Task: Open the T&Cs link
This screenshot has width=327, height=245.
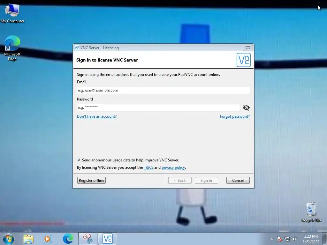Action: tap(148, 167)
